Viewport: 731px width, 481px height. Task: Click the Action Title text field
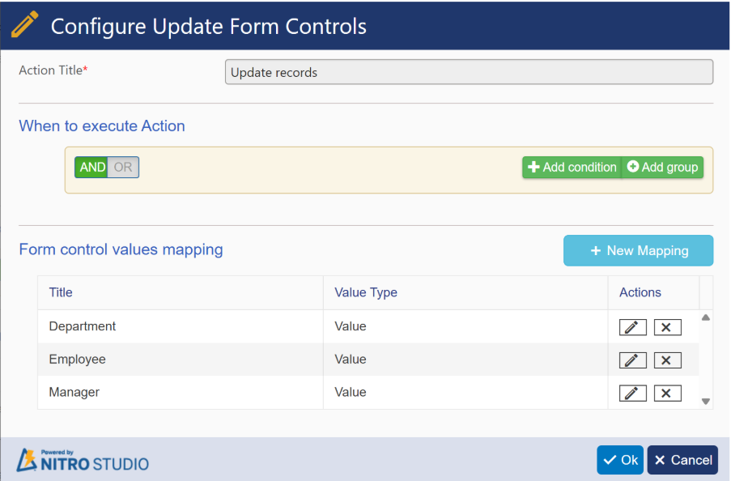pyautogui.click(x=469, y=72)
